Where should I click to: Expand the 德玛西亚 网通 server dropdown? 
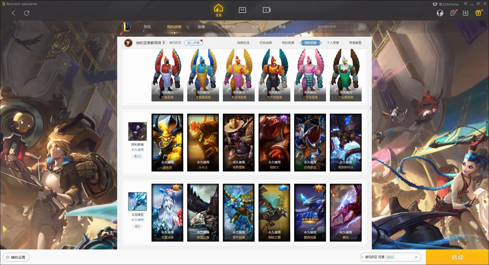point(390,257)
